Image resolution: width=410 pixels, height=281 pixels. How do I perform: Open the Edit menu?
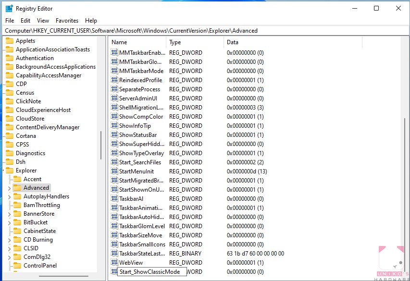25,21
